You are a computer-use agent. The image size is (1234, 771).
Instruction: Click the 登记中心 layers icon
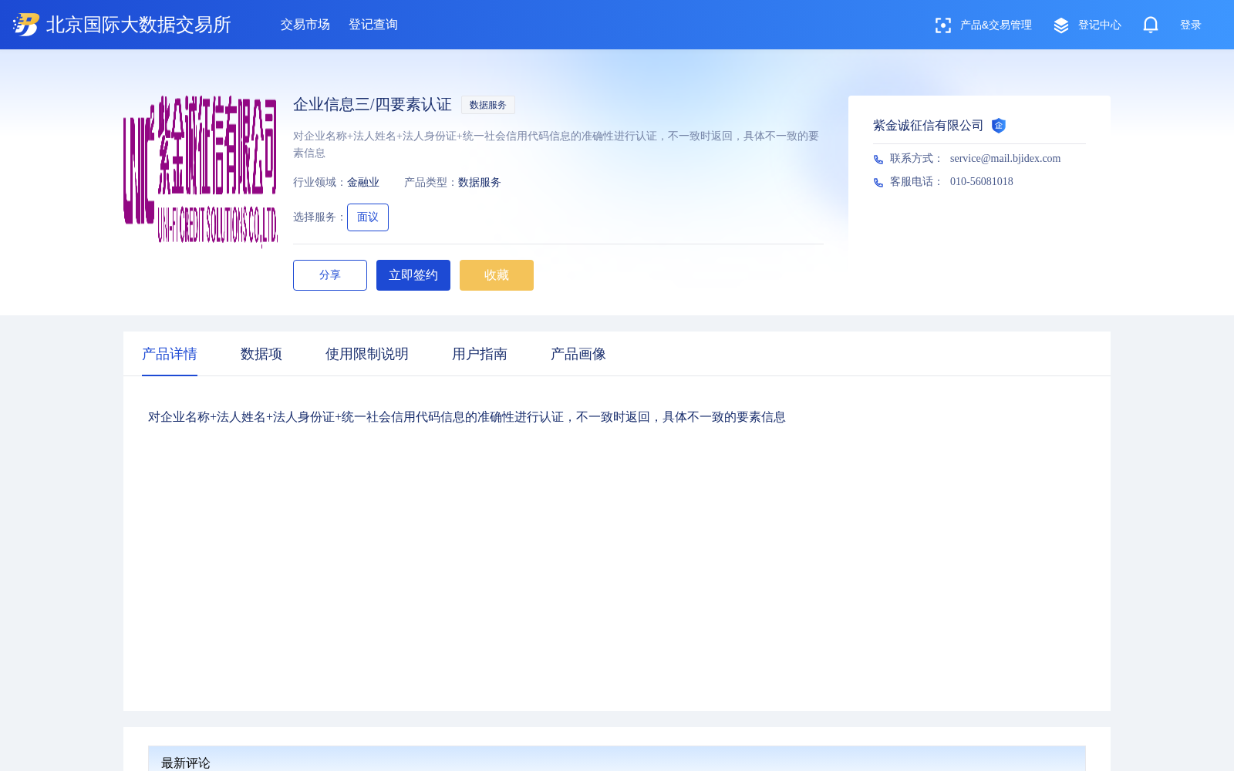tap(1061, 25)
